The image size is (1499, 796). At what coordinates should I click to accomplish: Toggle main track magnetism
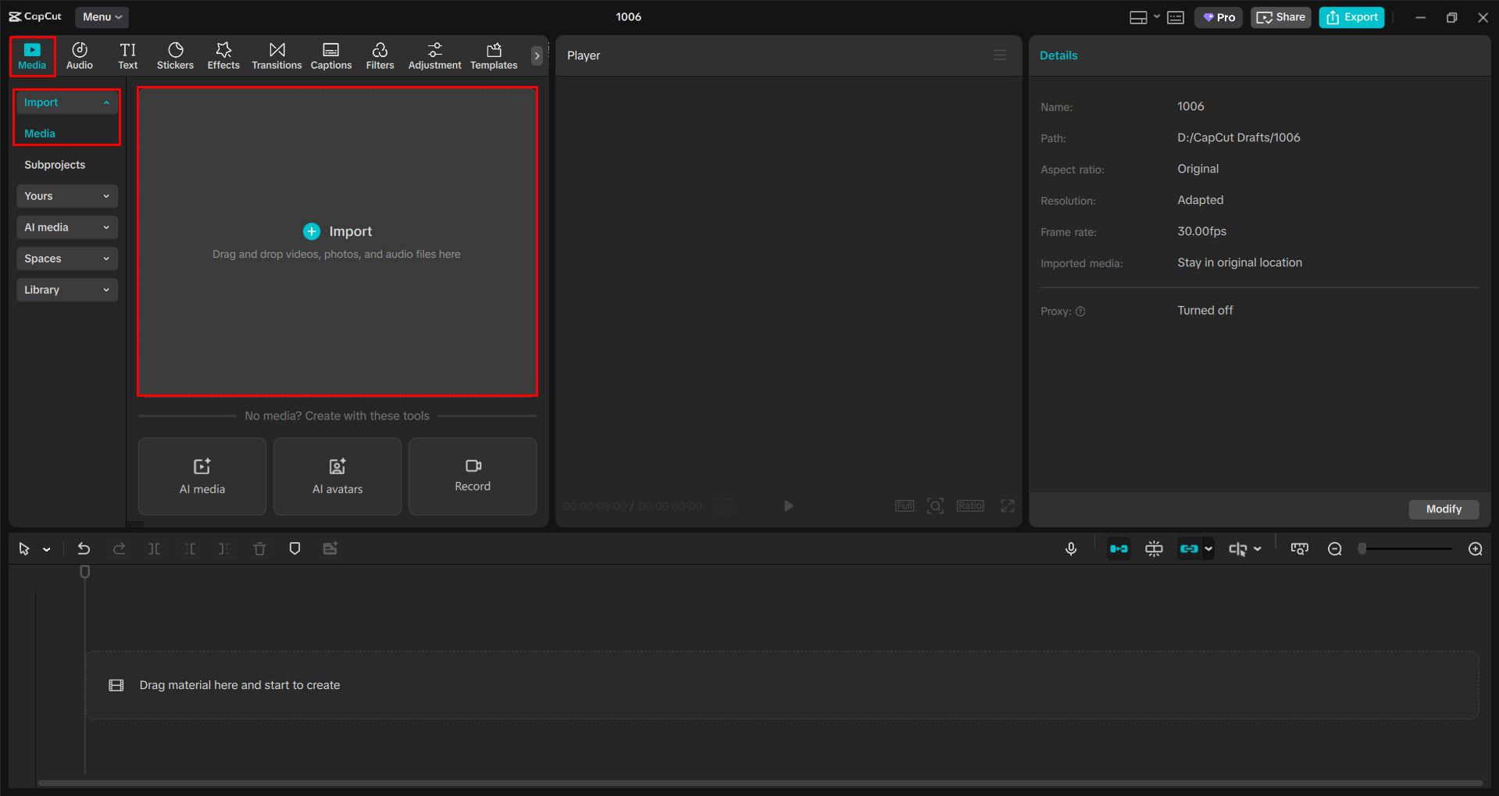[1118, 548]
